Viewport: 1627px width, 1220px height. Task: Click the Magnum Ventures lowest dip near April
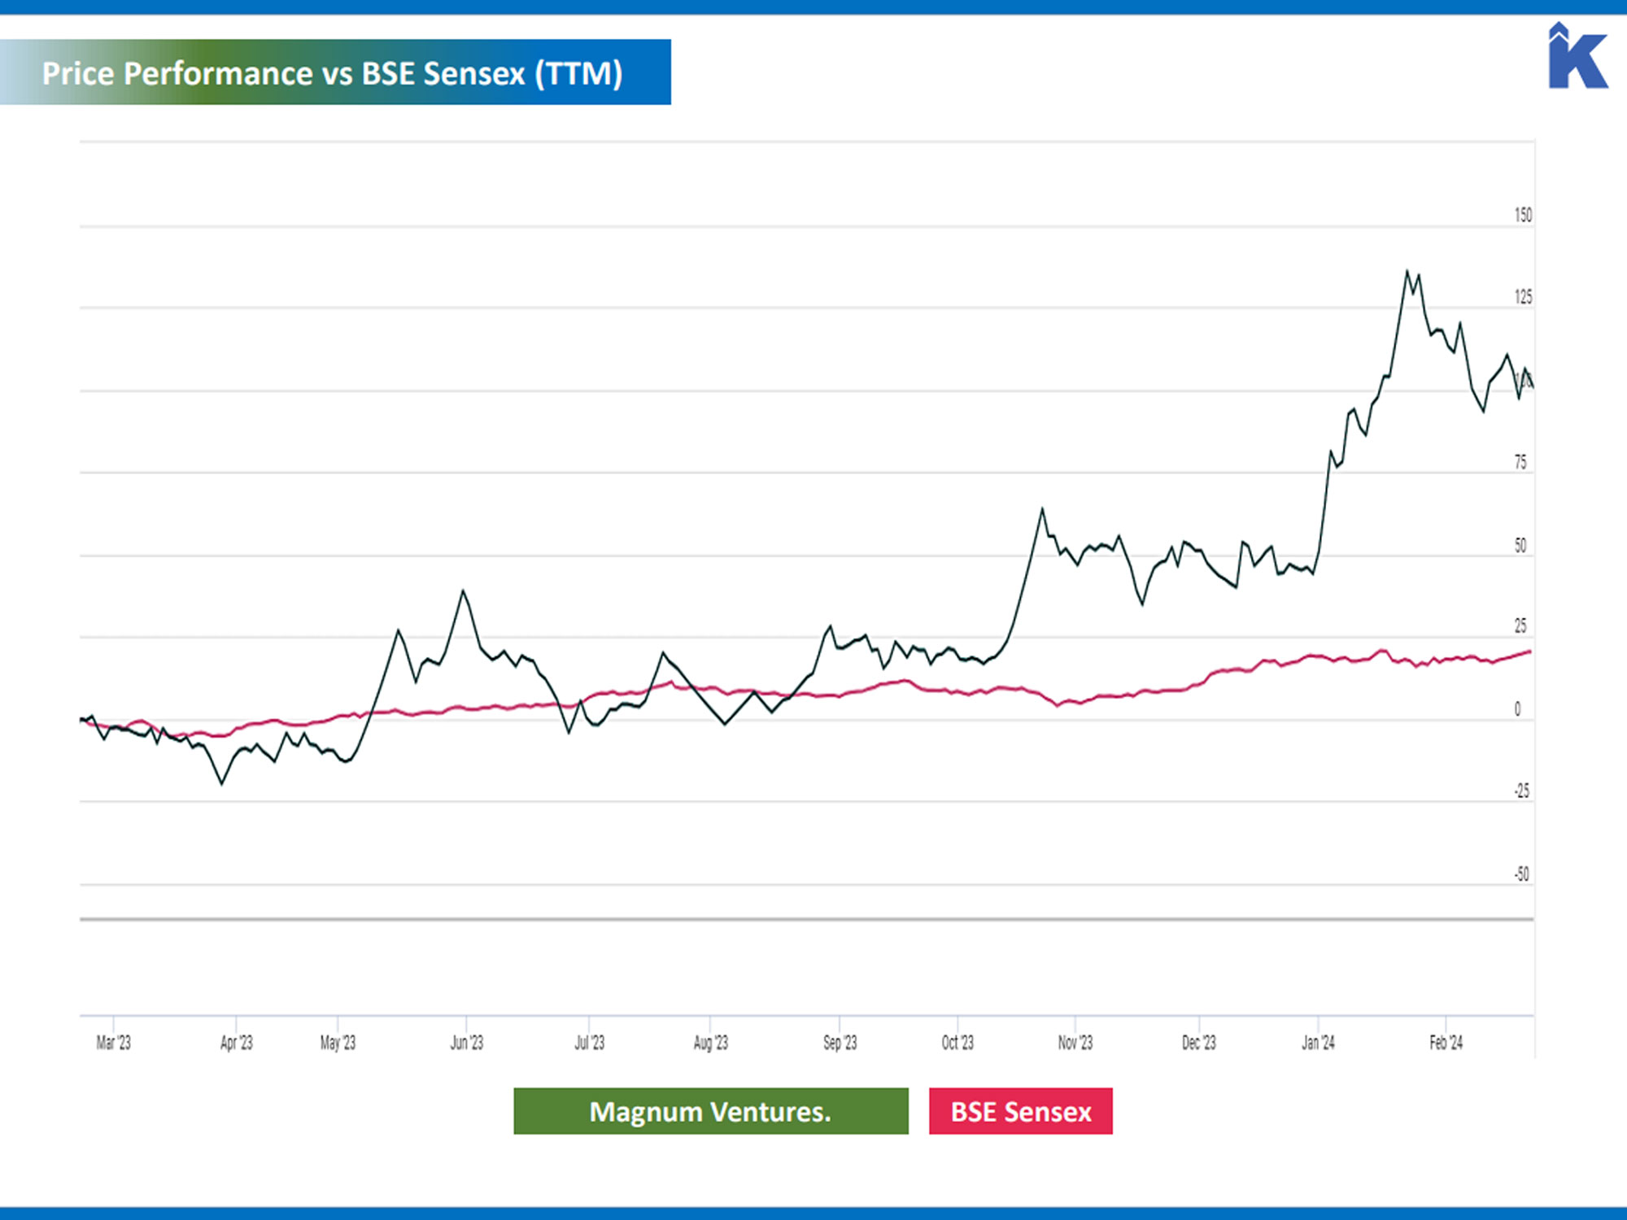[222, 784]
